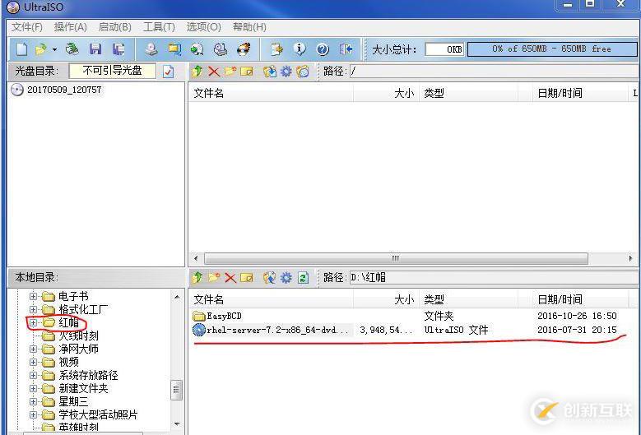Expand the 新建文件夹 folder node
641x435 pixels.
point(34,388)
